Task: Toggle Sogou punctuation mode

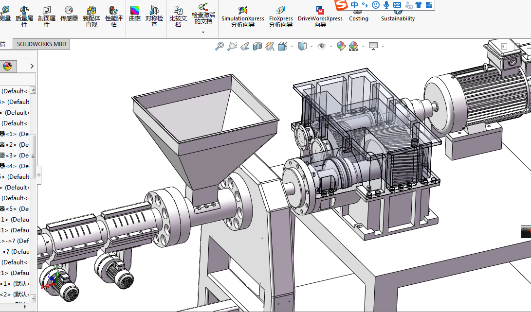Action: 365,5
